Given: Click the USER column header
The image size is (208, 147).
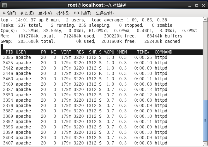Looking at the screenshot, I should [x=21, y=52].
